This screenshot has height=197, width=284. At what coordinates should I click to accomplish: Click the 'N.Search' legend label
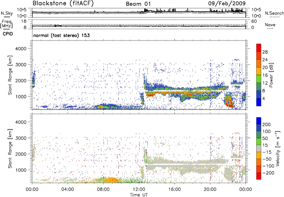[x=274, y=13]
